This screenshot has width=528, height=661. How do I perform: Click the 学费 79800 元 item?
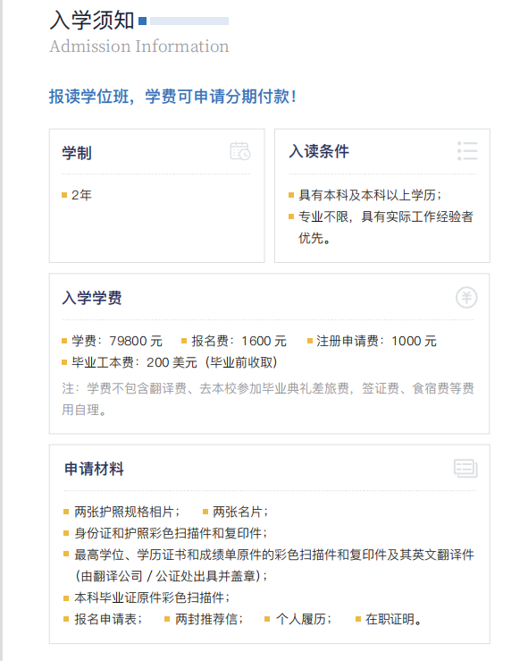[117, 341]
